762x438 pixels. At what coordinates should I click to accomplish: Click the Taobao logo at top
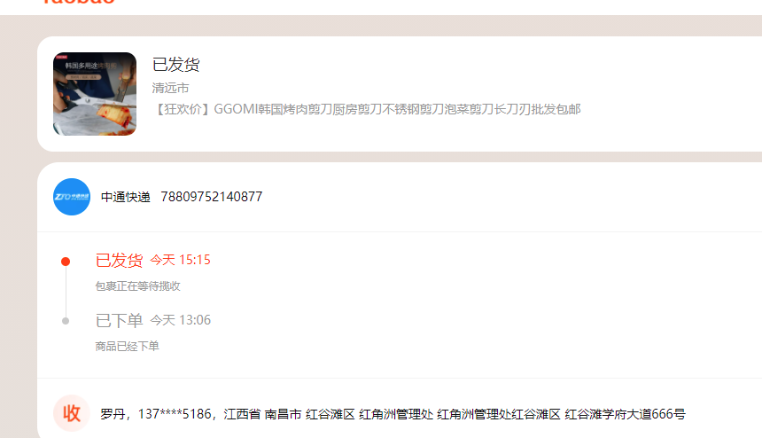click(x=78, y=2)
